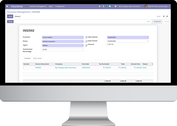
Task: Click the info icon beside My Company
Action: (x=115, y=7)
